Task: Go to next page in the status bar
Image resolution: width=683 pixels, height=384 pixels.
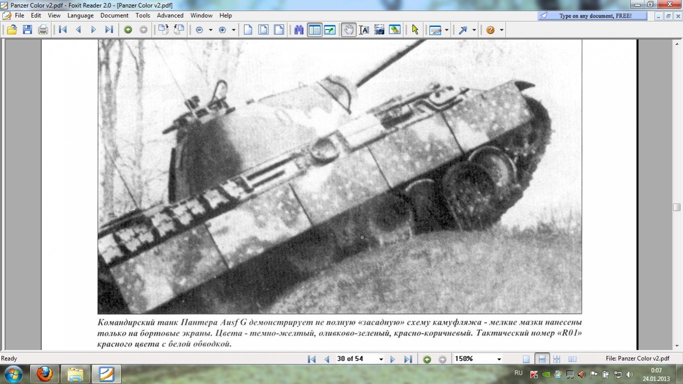Action: click(393, 359)
